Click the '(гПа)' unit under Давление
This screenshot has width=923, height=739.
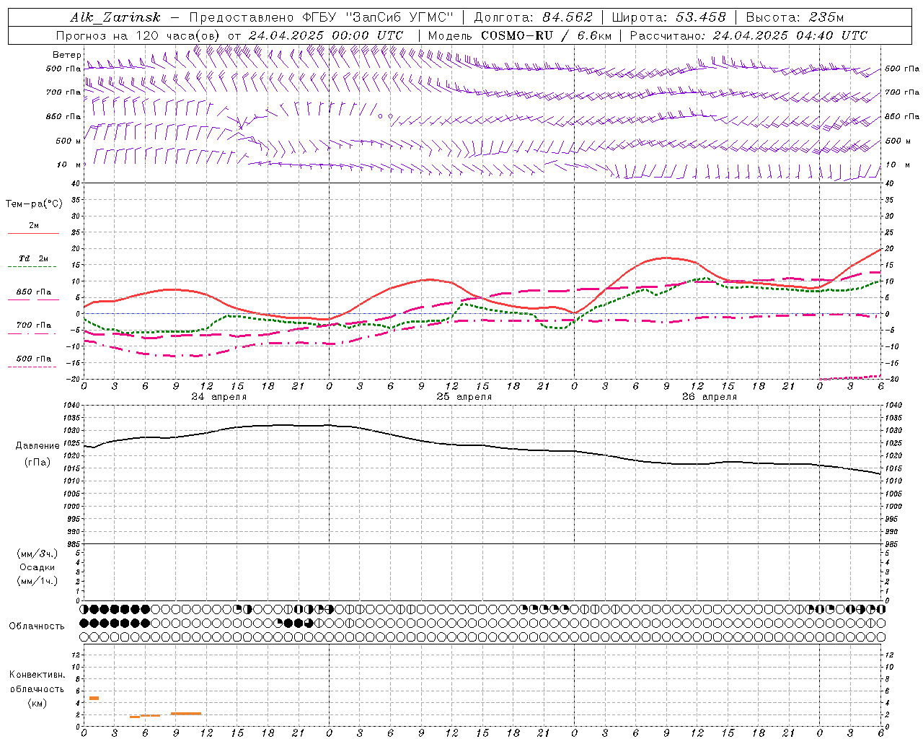pyautogui.click(x=37, y=463)
